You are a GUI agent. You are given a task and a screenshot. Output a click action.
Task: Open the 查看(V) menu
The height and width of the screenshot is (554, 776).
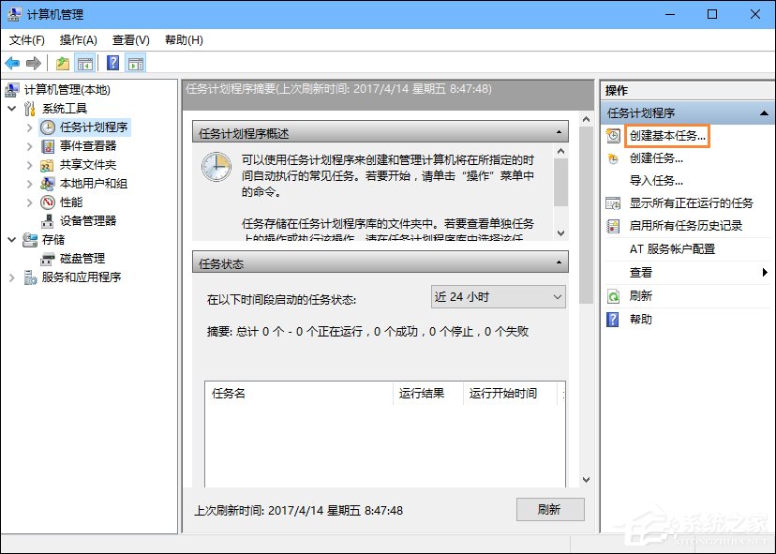[130, 39]
